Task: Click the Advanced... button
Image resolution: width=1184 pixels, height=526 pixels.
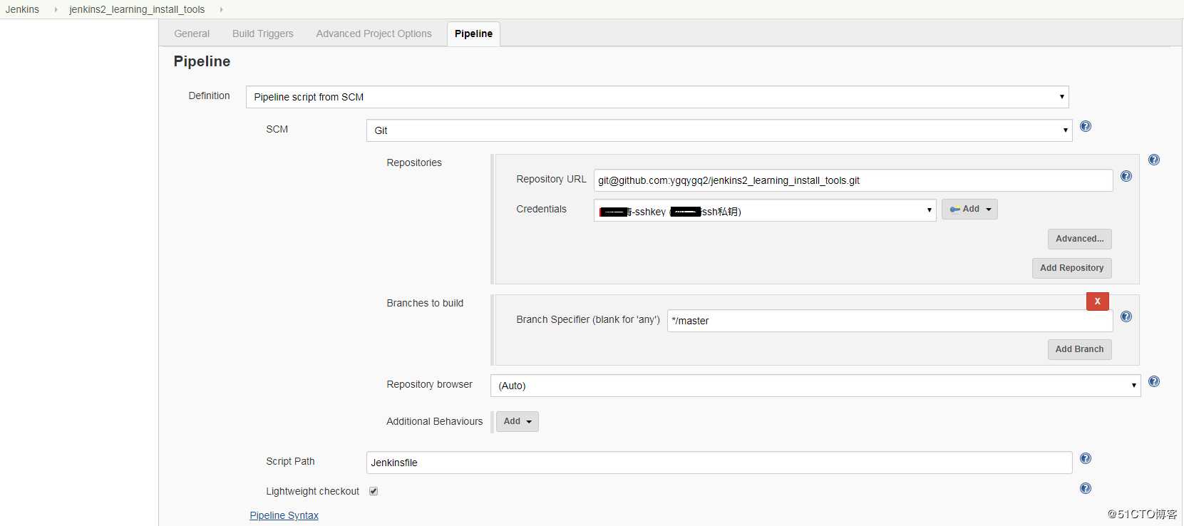Action: coord(1079,239)
